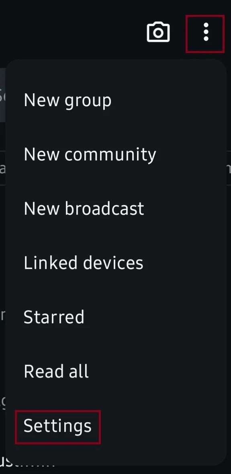Open Settings from the overflow menu
231x474 pixels.
click(x=116, y=426)
